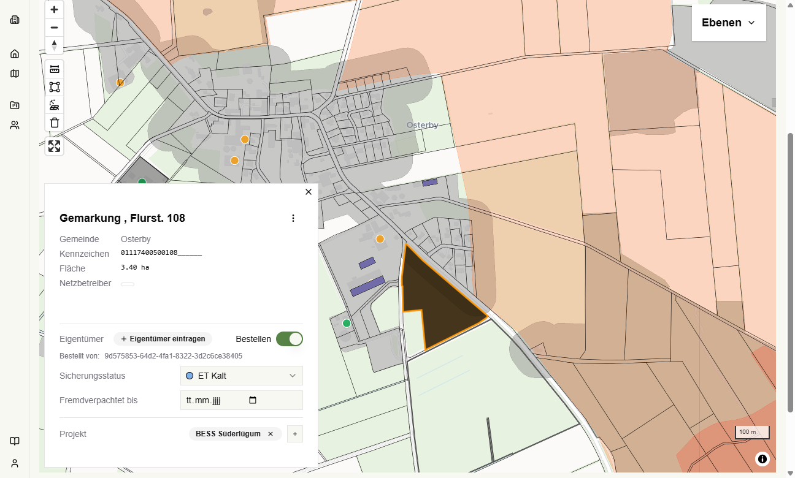This screenshot has height=478, width=795.
Task: Click the Osterby map label
Action: (x=423, y=125)
